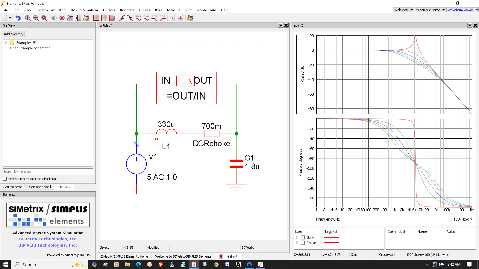Tick the Gain curve checkbox
The image size is (479, 269).
(x=303, y=238)
